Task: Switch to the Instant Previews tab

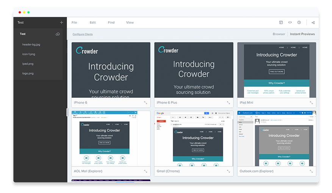Action: (302, 34)
